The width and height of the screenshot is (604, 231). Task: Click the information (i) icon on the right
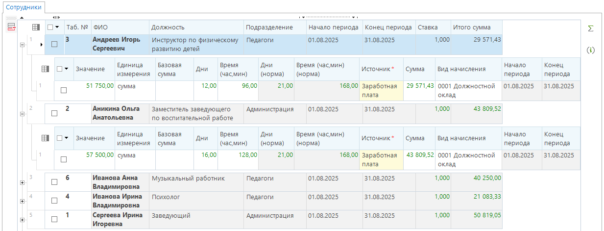[591, 50]
